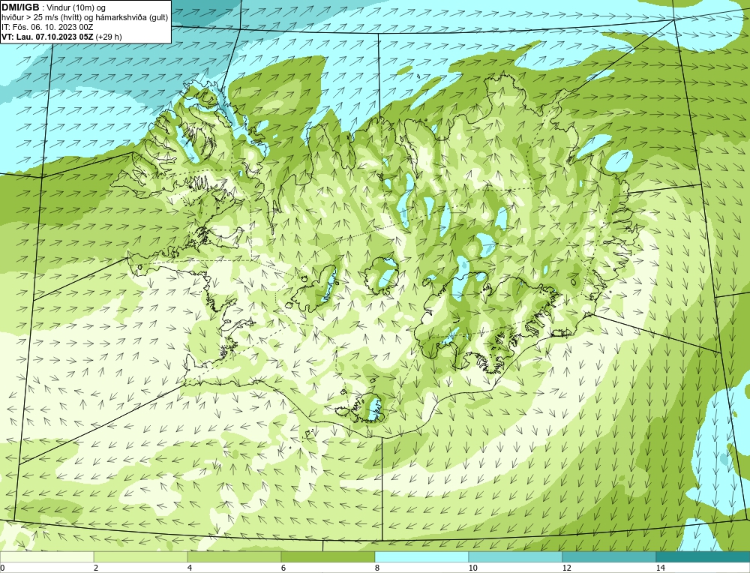Click the '2' label on the wind scale
Image resolution: width=750 pixels, height=573 pixels.
tap(96, 568)
